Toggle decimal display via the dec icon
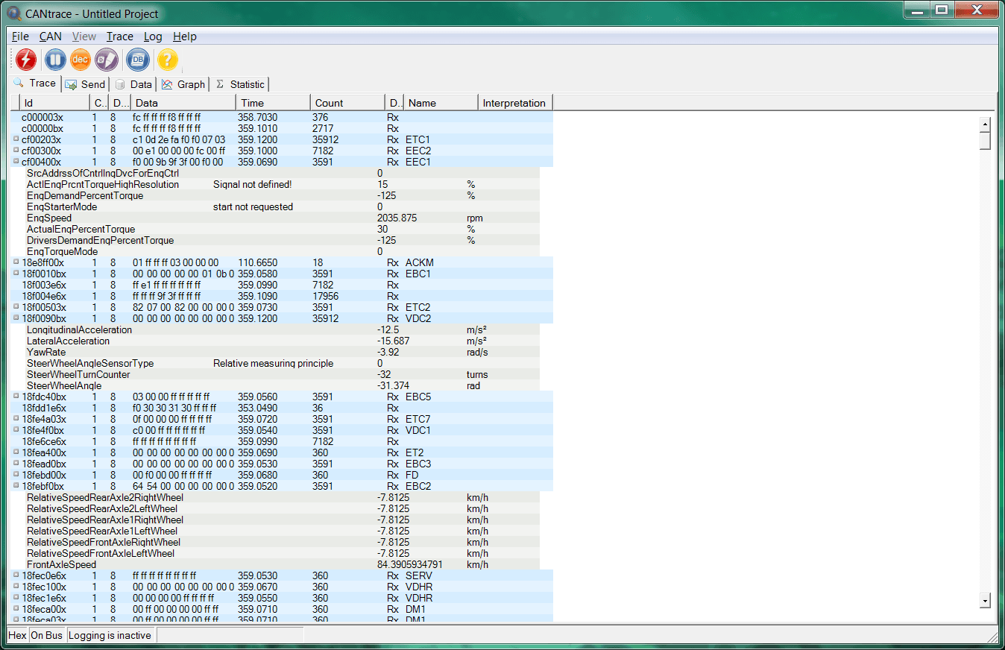The image size is (1005, 650). [80, 60]
